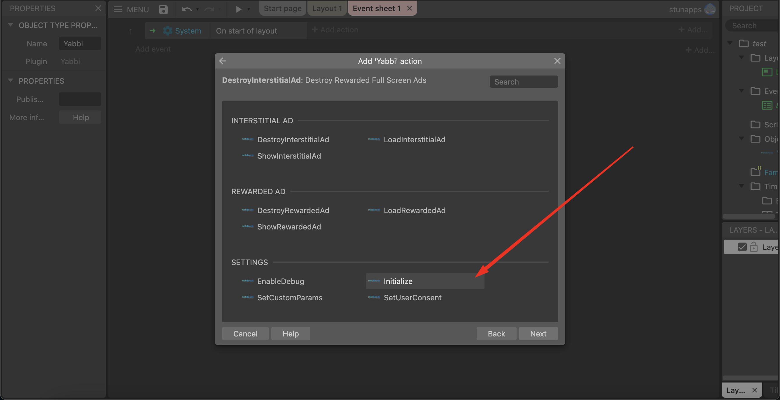Toggle the layer lock icon
The width and height of the screenshot is (780, 400).
753,247
